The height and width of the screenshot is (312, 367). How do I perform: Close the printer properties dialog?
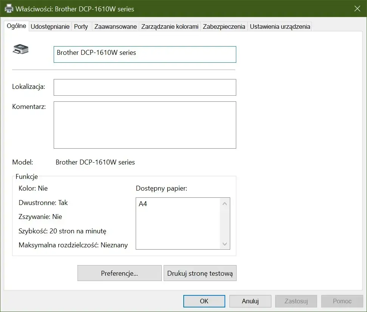point(357,9)
